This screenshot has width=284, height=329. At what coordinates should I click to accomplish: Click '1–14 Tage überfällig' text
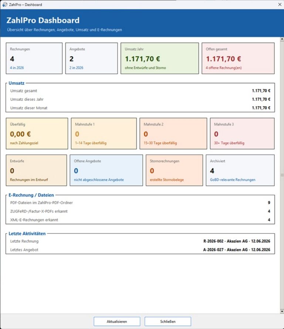[91, 143]
